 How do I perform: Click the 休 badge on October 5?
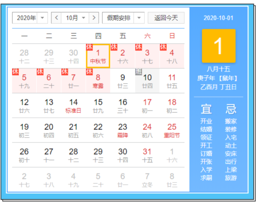(x=16, y=72)
